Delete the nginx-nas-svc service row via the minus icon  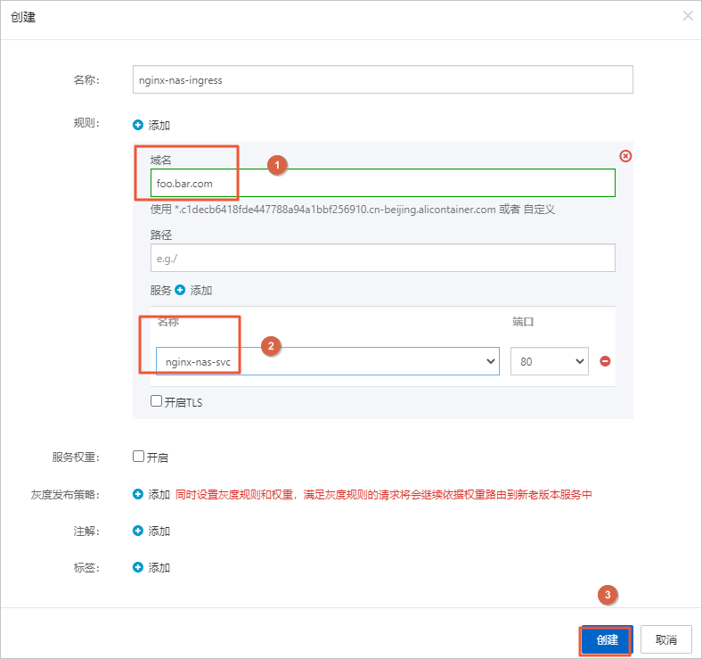coord(605,361)
